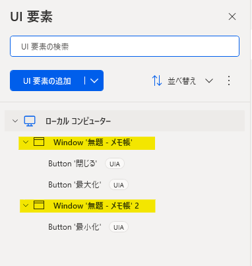Click the window icon of first '無題 - メモ帳'

pyautogui.click(x=39, y=142)
